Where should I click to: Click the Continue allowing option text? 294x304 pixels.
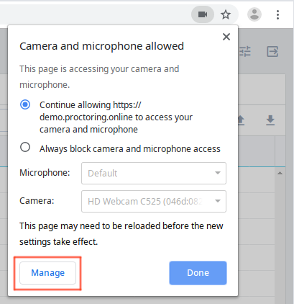116,117
